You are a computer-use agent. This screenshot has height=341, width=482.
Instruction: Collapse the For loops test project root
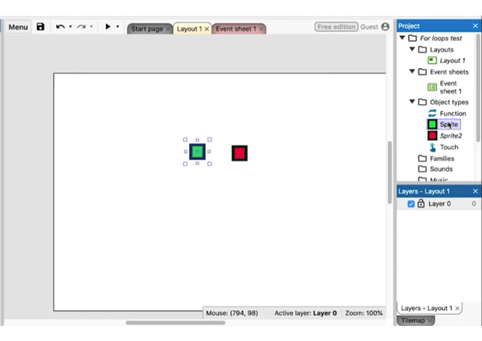pos(402,38)
